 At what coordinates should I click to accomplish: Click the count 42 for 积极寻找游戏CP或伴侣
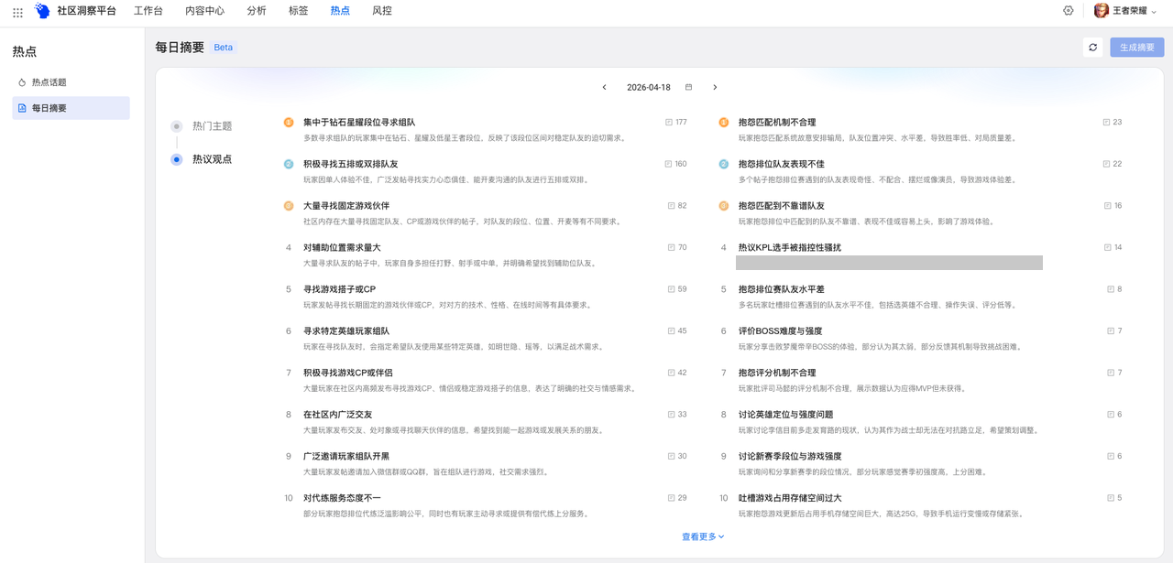(x=682, y=373)
